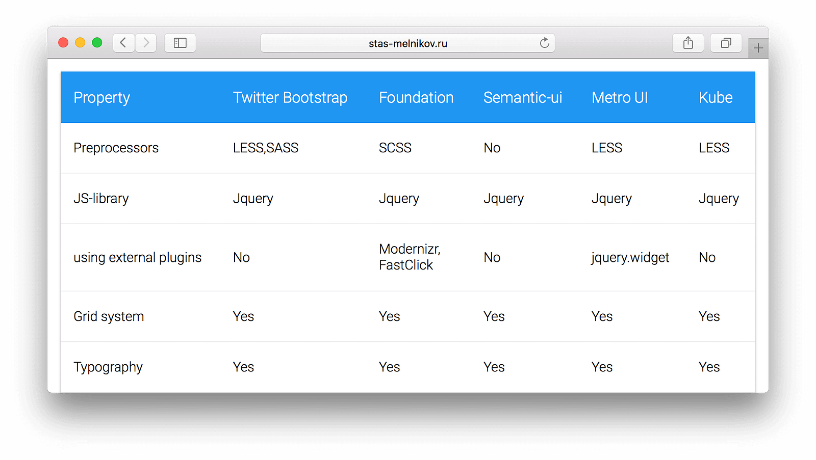Go forward to the next page
816x460 pixels.
(x=146, y=43)
